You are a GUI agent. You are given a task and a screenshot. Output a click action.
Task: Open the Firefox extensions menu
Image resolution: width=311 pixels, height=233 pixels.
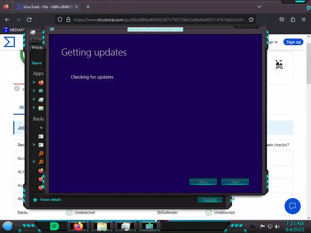pyautogui.click(x=293, y=19)
